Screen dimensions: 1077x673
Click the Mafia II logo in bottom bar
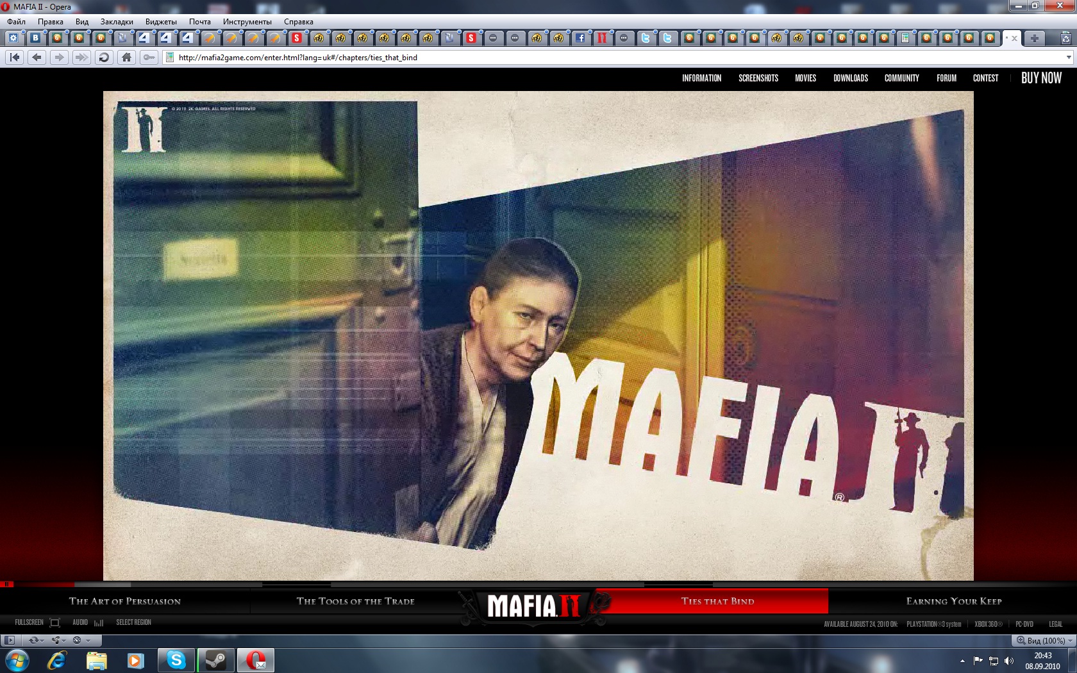pyautogui.click(x=533, y=606)
